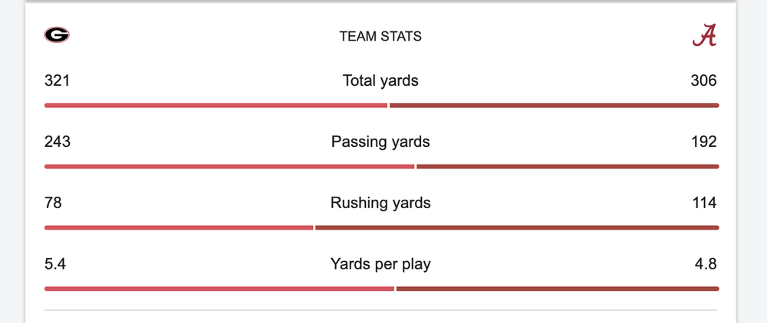Click Georgia's 5.4 yards per play value
The image size is (767, 323).
click(55, 264)
